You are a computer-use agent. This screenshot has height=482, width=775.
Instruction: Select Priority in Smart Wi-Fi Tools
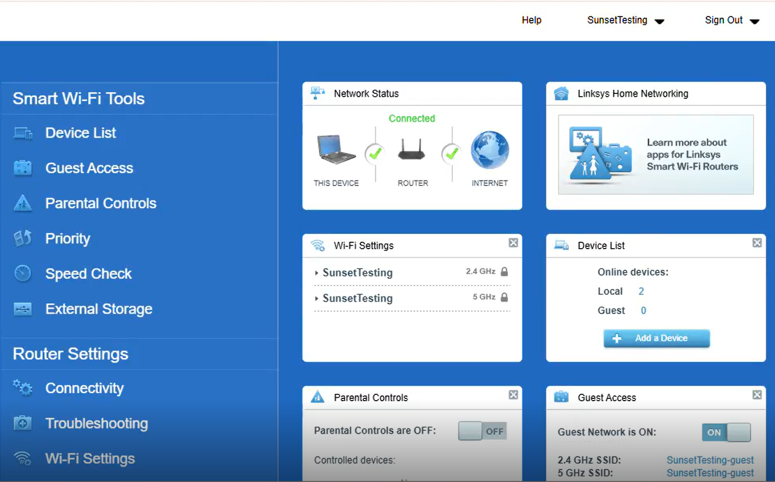(68, 238)
